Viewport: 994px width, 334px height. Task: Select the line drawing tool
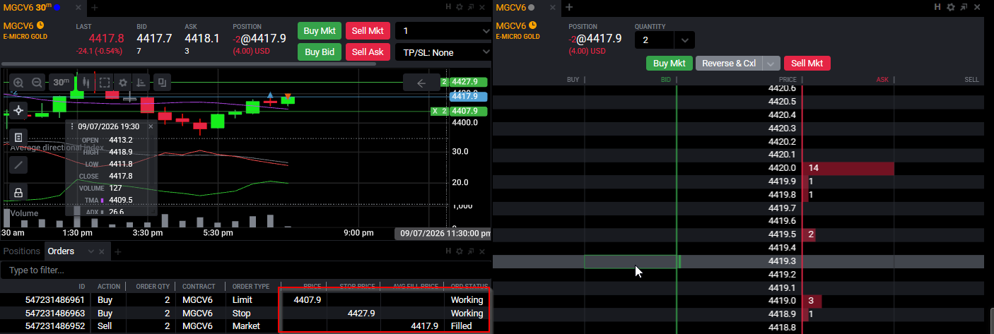pos(18,165)
